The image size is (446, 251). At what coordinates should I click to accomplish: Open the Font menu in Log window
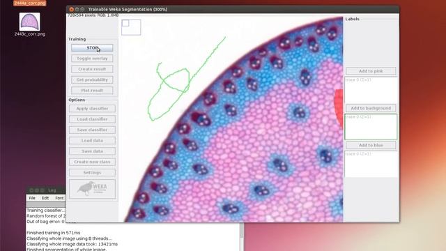point(59,198)
